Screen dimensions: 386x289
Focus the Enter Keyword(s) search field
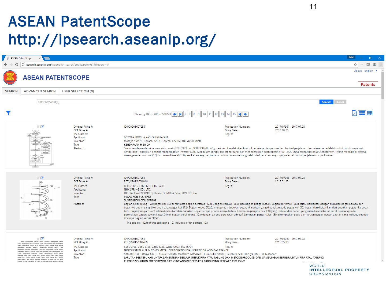point(178,102)
